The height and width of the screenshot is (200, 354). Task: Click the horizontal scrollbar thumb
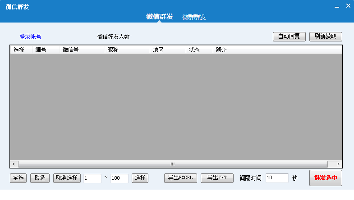pos(173,164)
